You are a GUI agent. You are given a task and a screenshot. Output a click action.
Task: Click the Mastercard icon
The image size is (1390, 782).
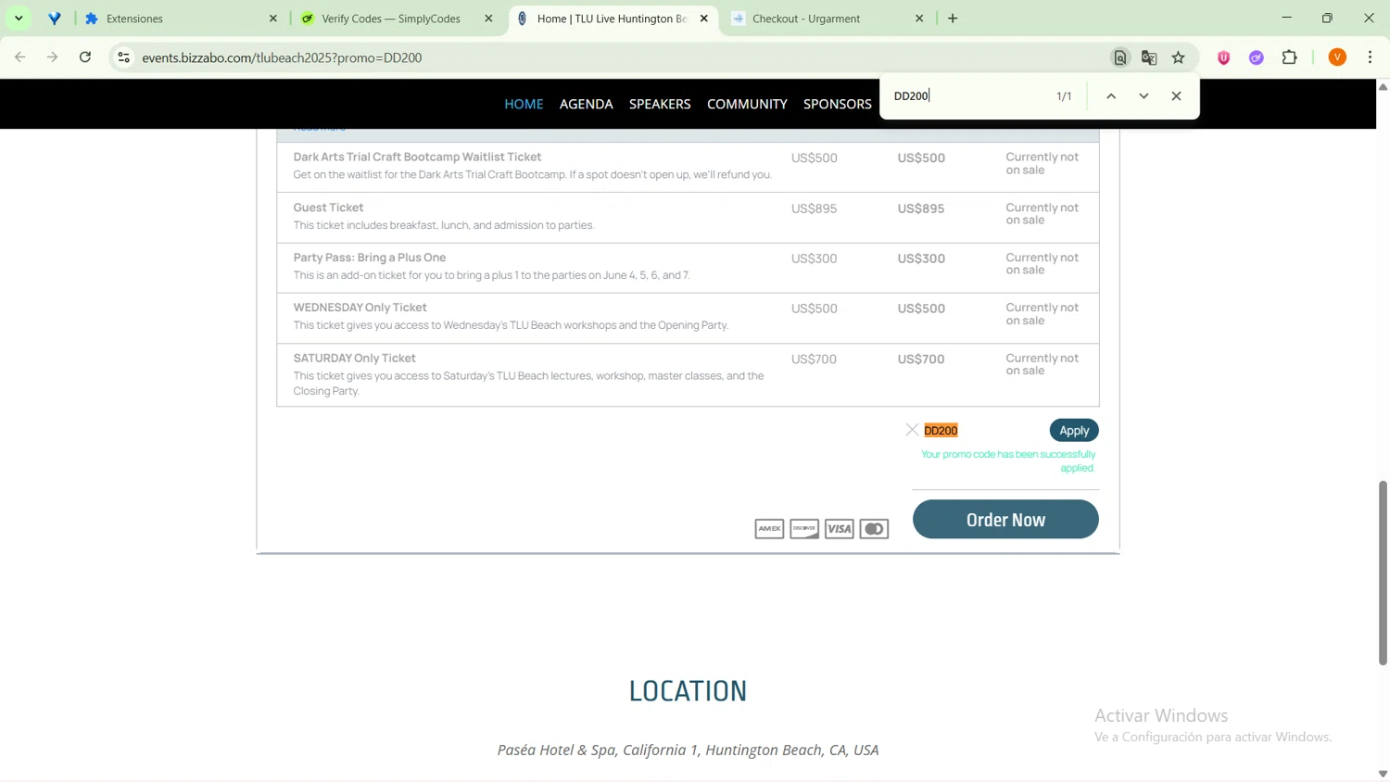pyautogui.click(x=874, y=529)
